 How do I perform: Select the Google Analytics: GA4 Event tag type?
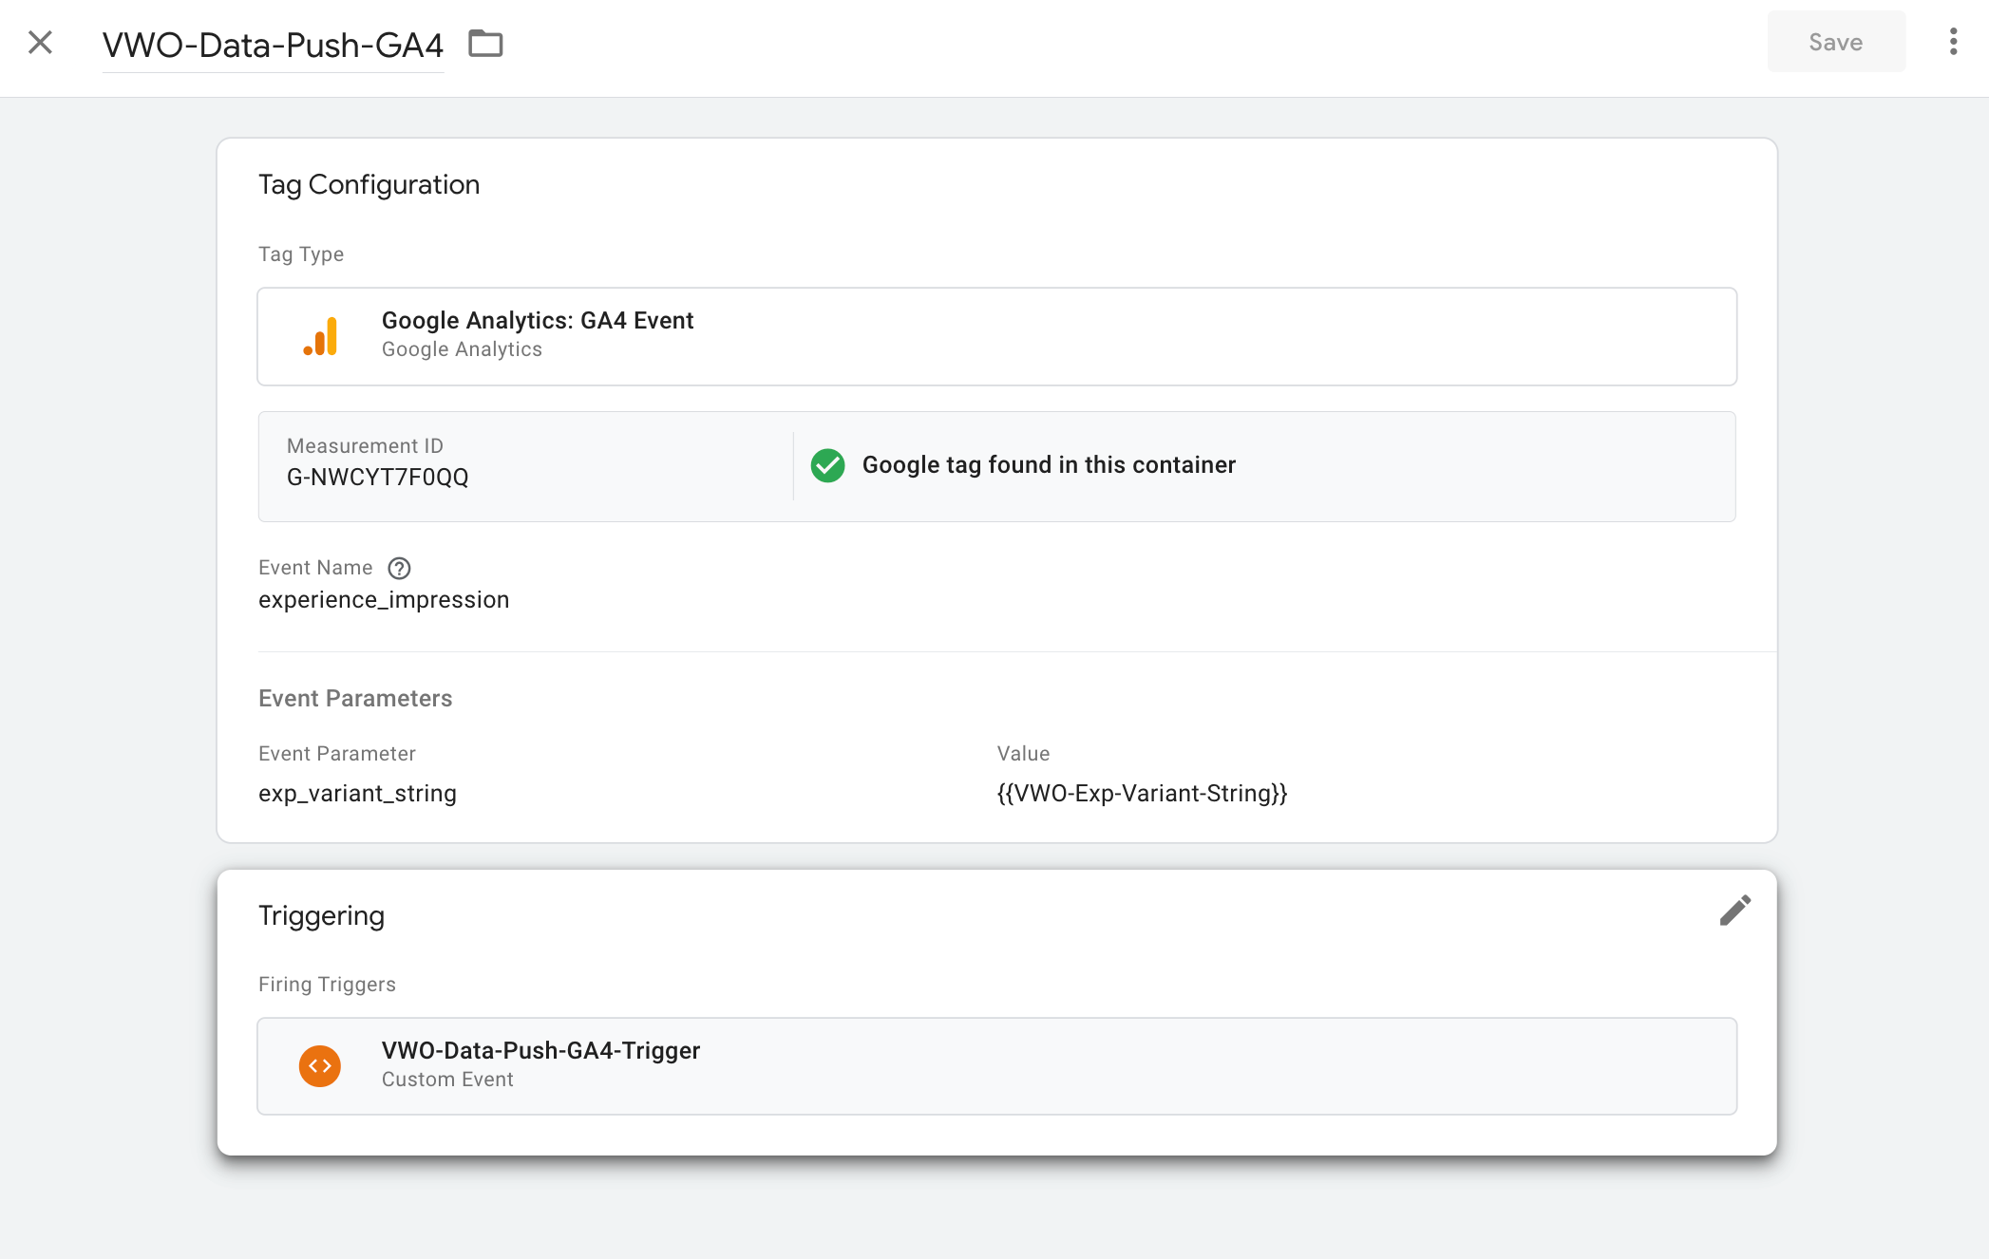tap(996, 336)
